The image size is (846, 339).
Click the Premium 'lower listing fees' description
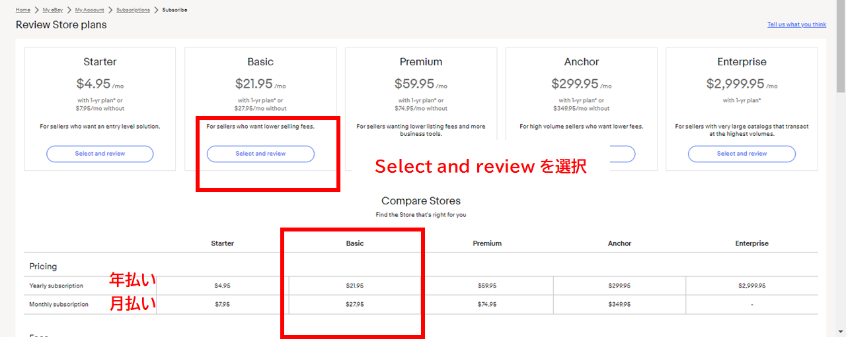(421, 130)
